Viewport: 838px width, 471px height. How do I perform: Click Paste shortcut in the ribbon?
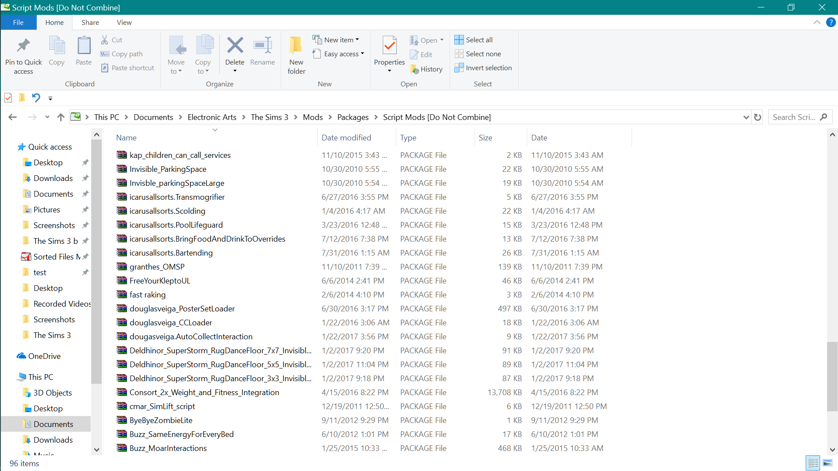click(127, 68)
